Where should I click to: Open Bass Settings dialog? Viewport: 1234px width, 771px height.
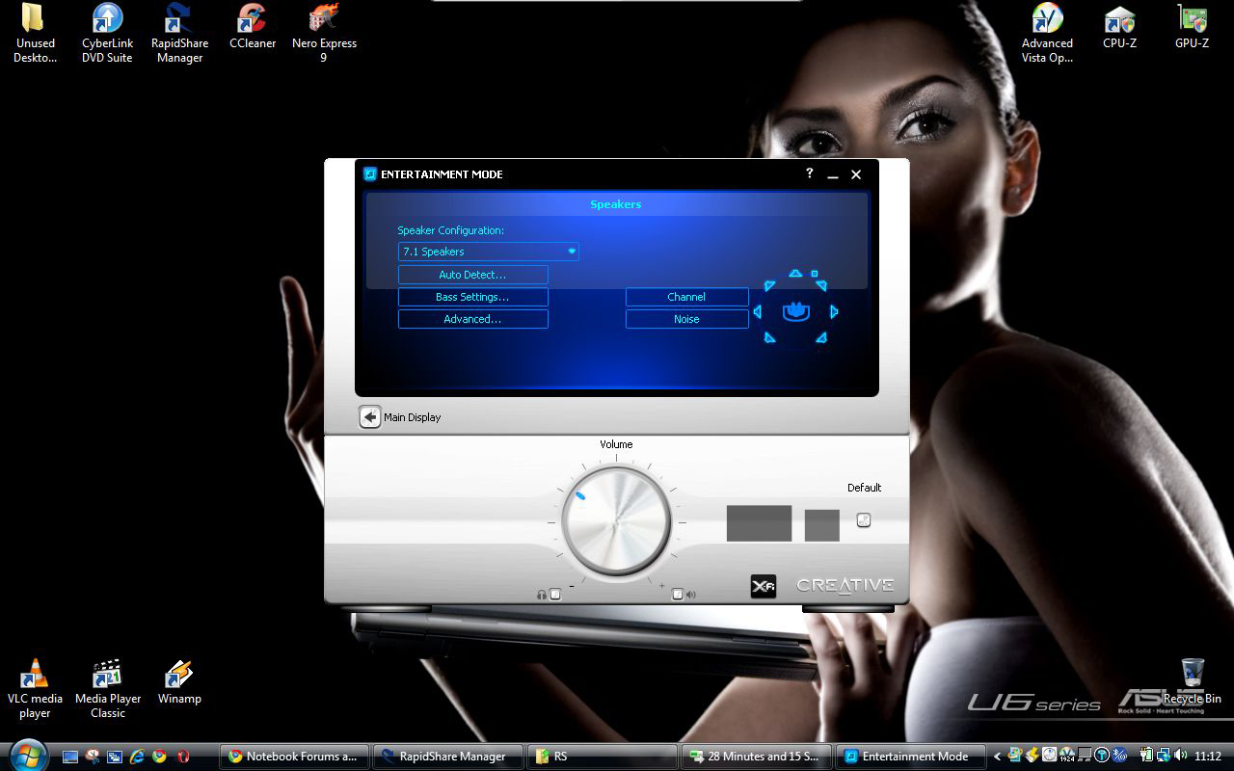coord(472,297)
